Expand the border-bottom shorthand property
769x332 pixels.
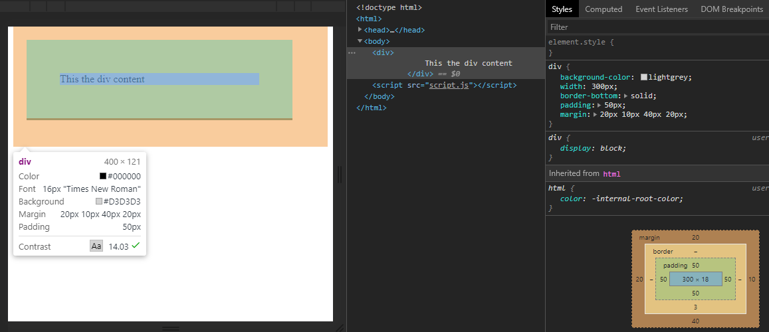[626, 96]
